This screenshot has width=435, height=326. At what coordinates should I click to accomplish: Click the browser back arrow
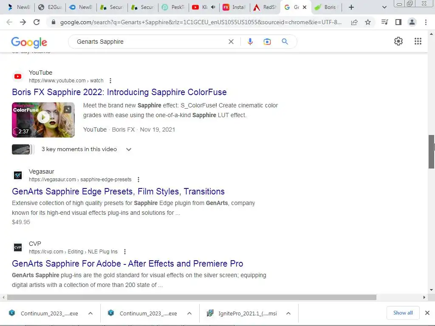coord(9,22)
